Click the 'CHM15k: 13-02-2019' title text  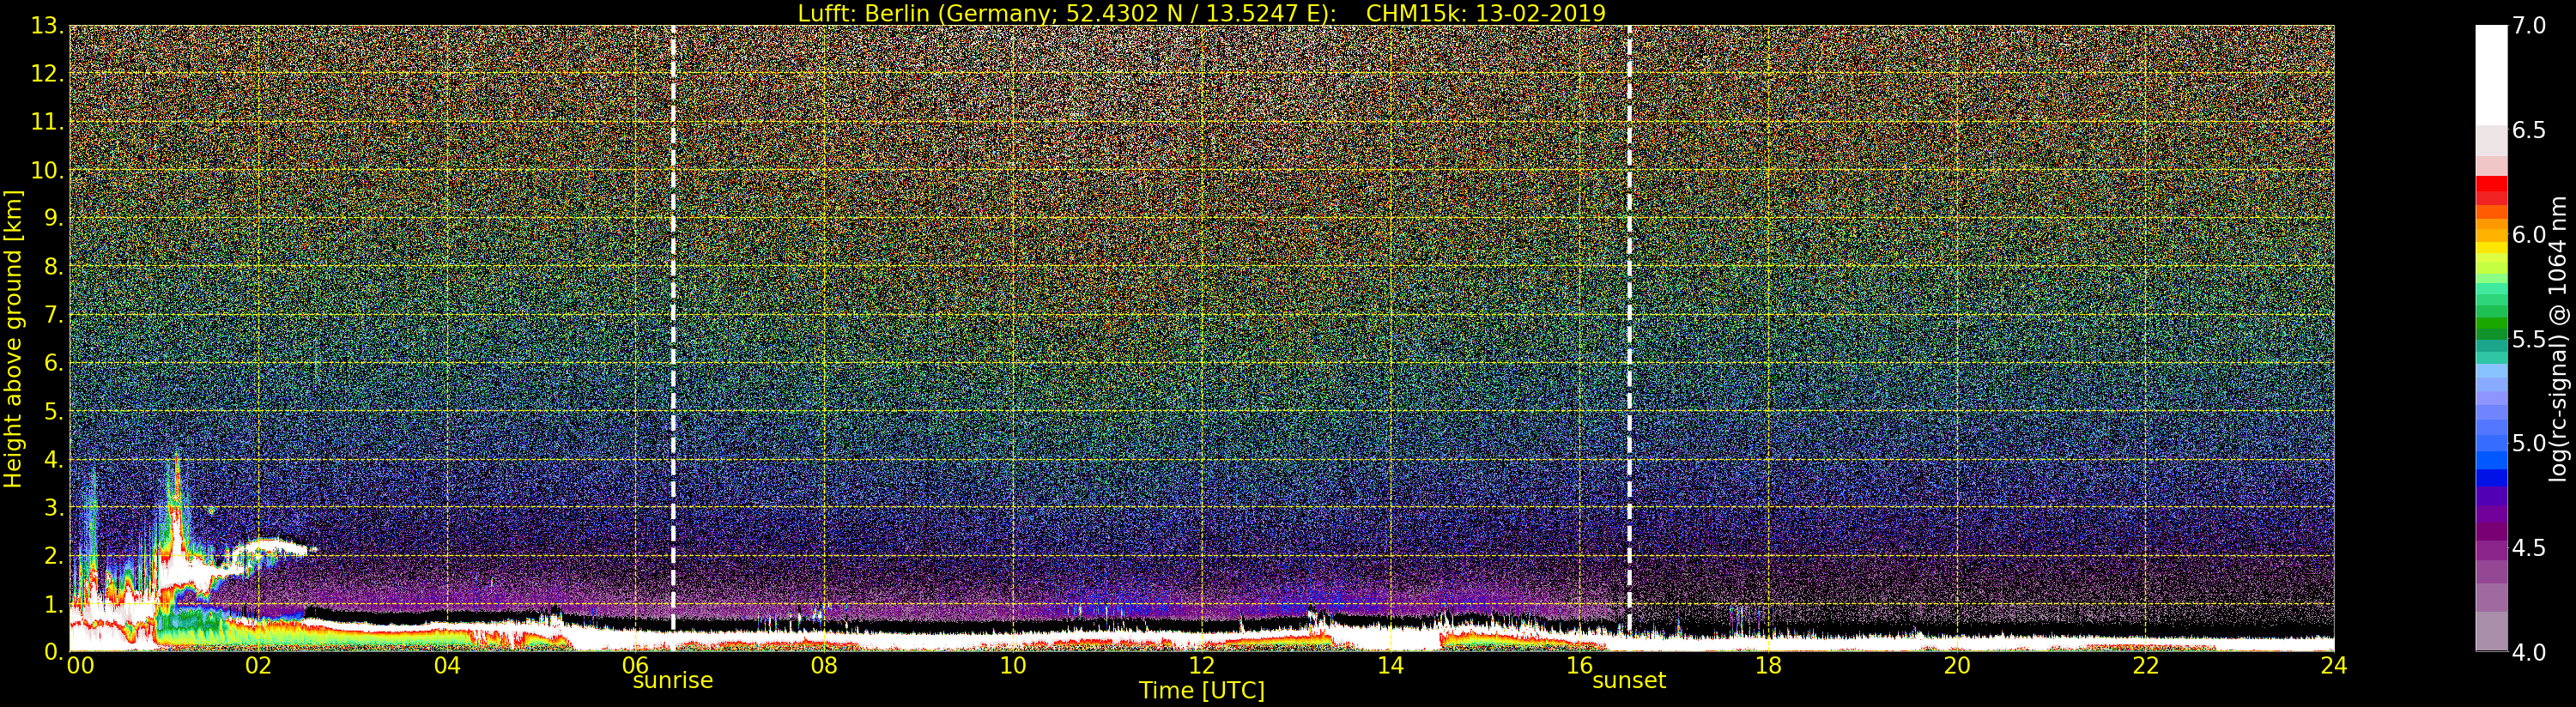pos(1485,13)
